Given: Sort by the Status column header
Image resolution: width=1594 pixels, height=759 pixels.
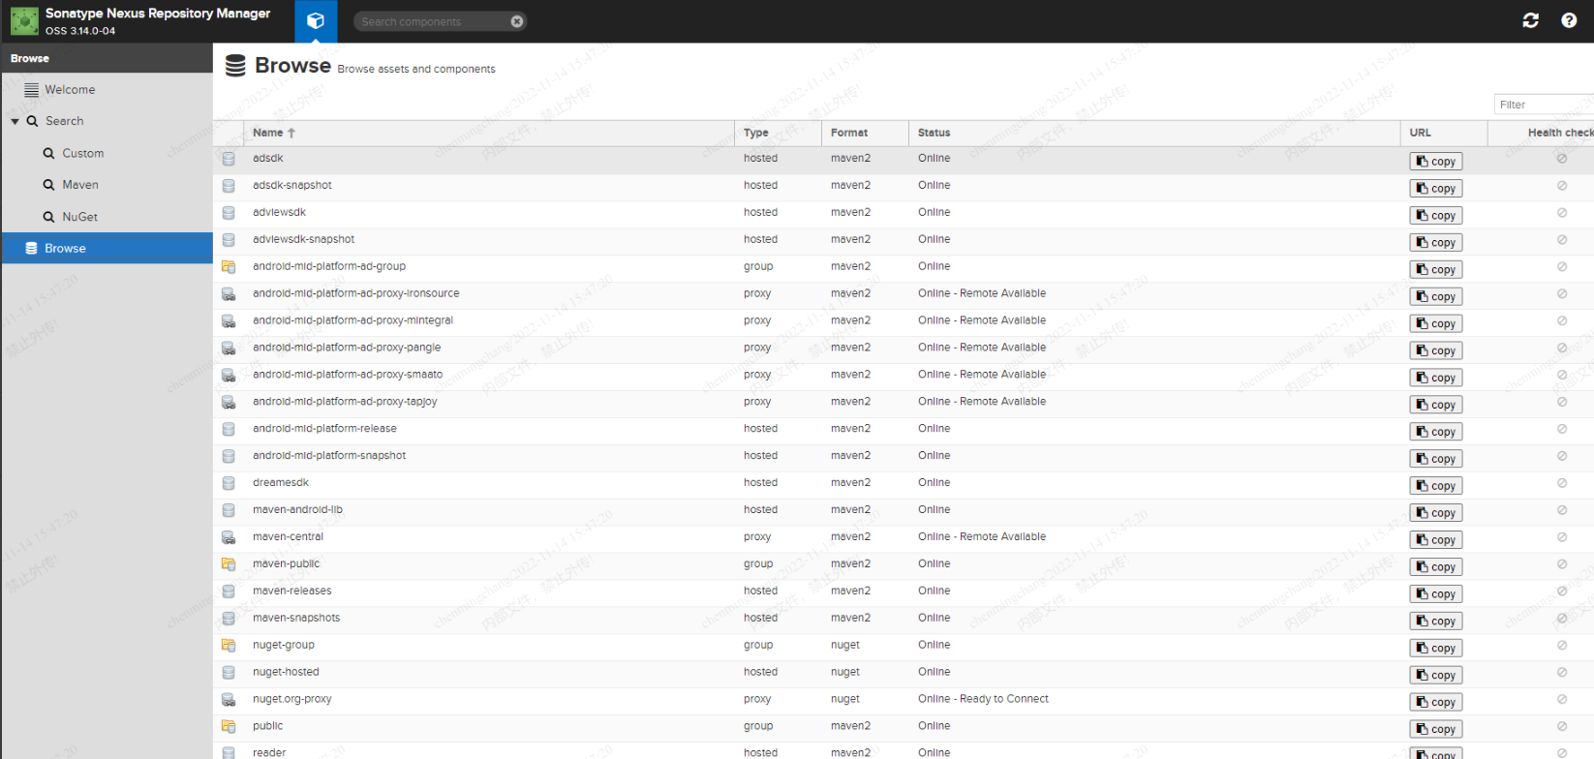Looking at the screenshot, I should (1154, 133).
